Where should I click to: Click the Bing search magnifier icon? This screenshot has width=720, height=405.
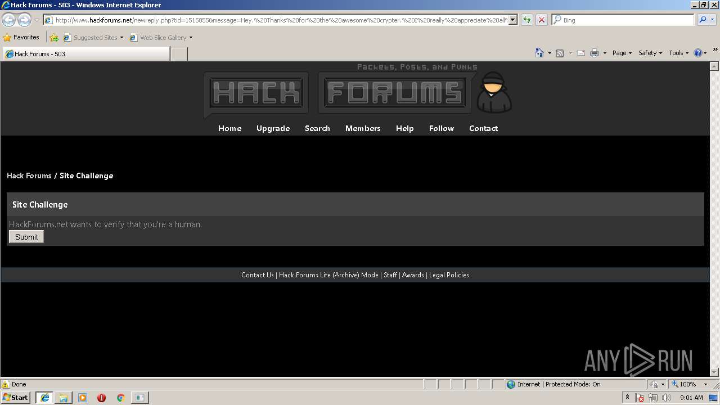[702, 20]
